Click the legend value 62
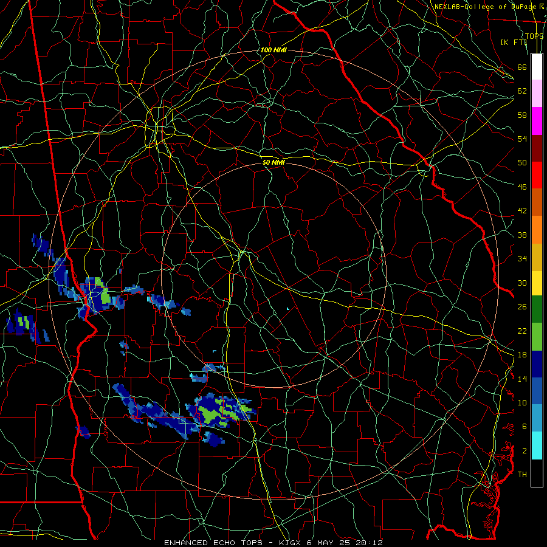Screen dimensions: 547x547 (x=522, y=91)
